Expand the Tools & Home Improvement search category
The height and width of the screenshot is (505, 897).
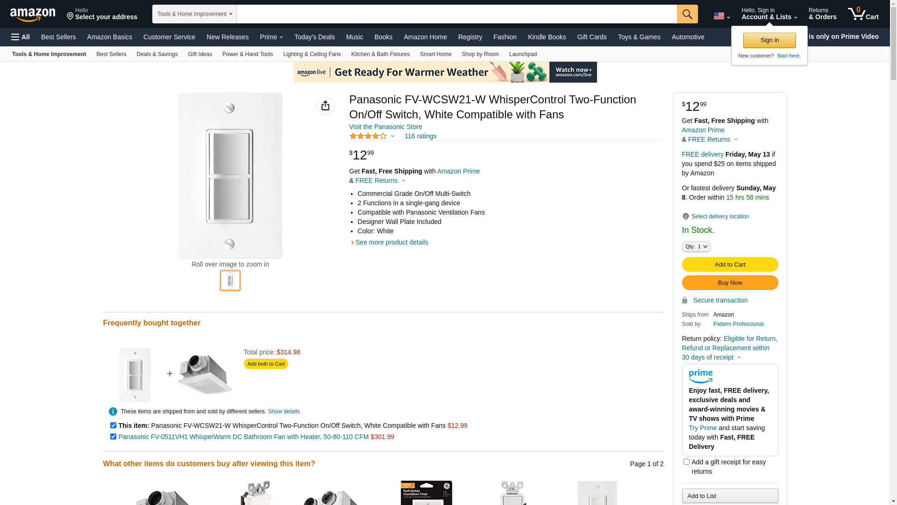click(194, 14)
